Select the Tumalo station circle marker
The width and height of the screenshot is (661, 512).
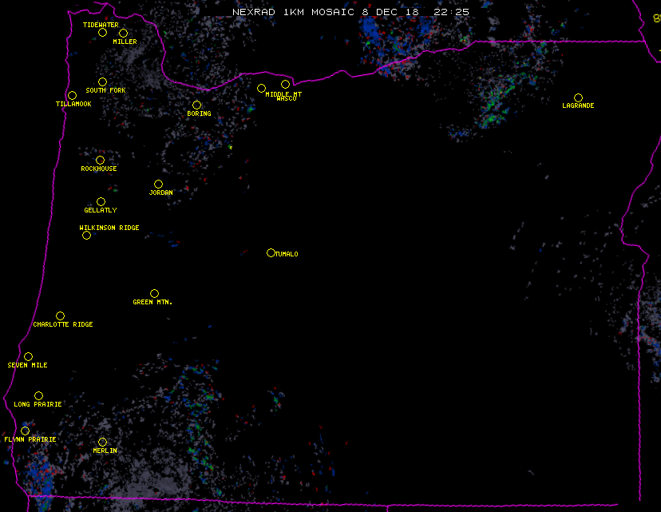point(271,252)
